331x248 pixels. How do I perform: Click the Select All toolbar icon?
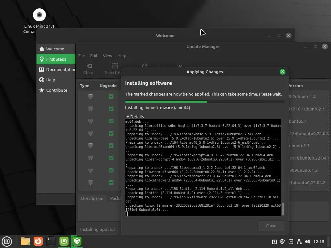pos(115,66)
